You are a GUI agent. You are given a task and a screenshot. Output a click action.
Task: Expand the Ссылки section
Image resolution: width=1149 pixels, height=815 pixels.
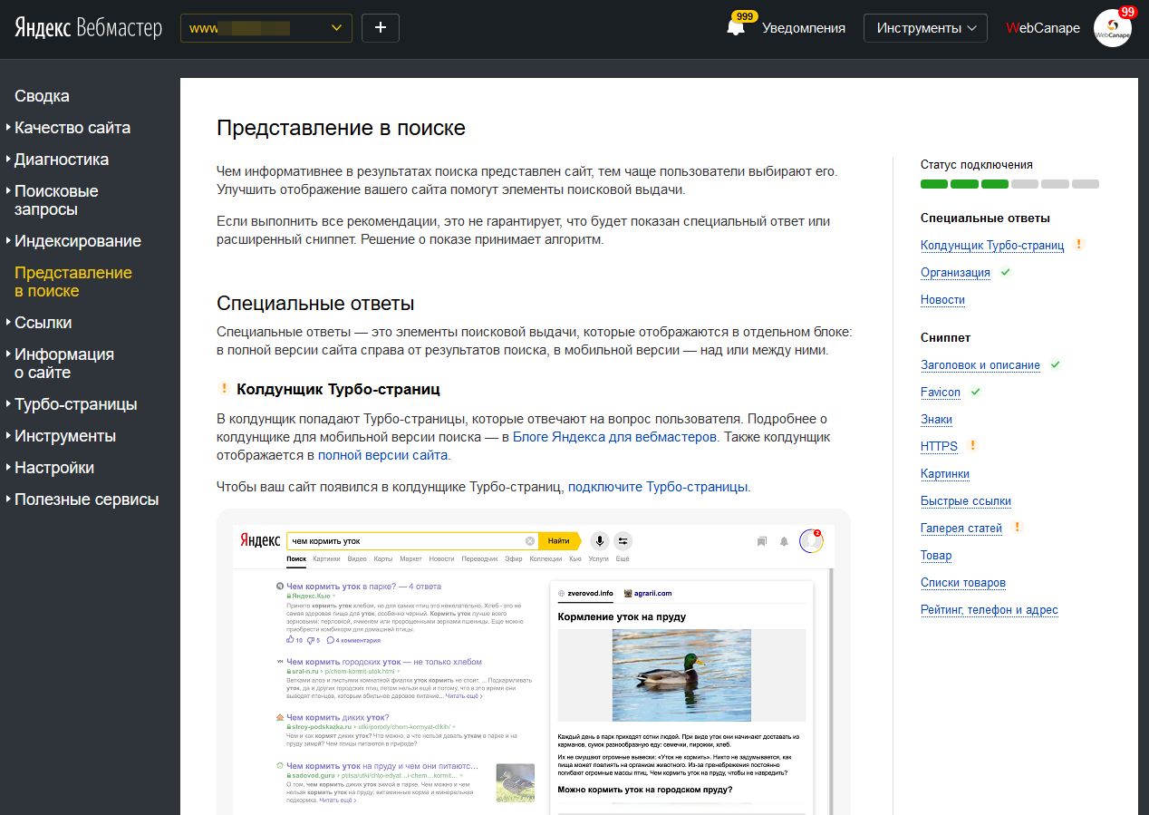[x=43, y=323]
